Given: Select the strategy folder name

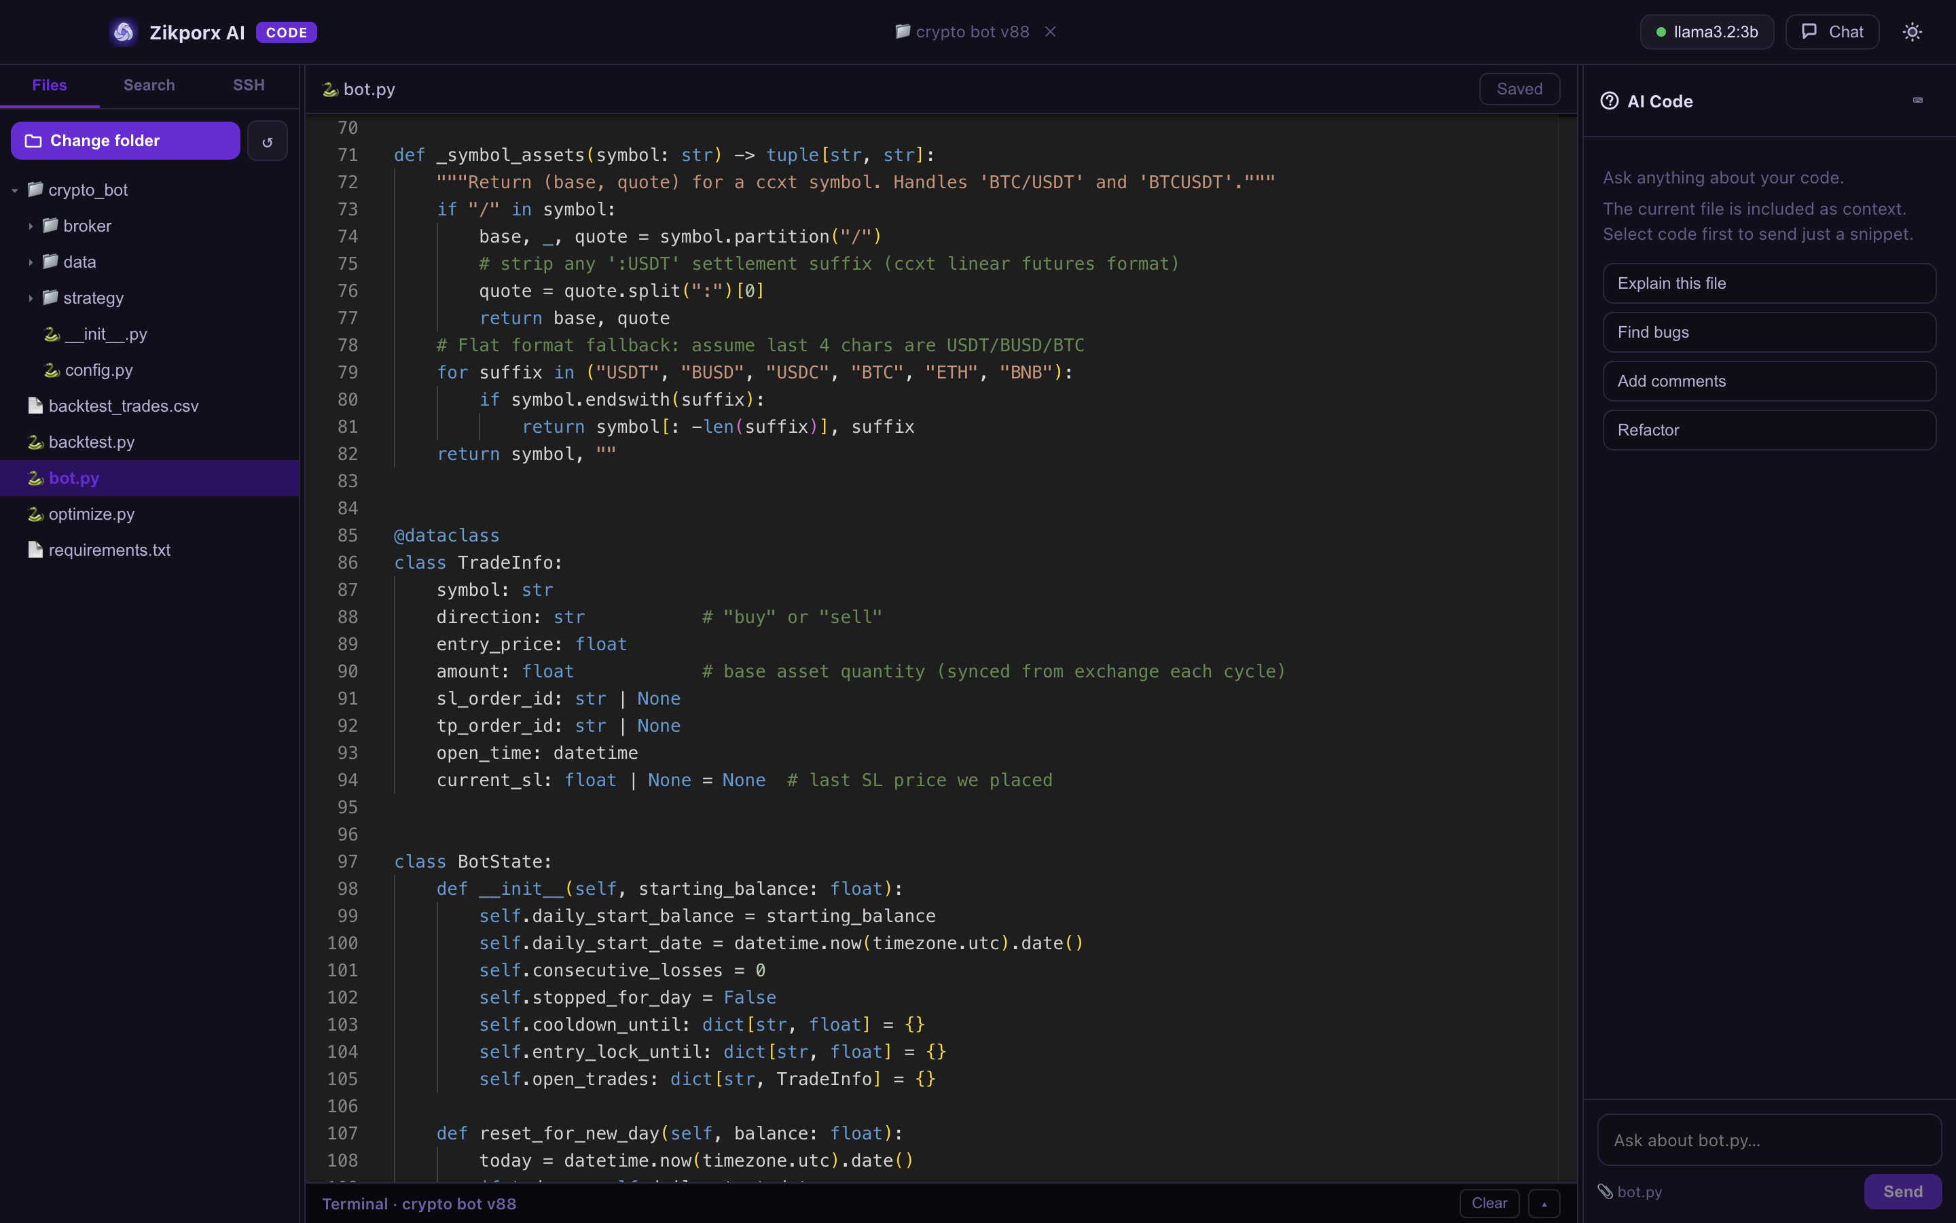Looking at the screenshot, I should pos(94,298).
